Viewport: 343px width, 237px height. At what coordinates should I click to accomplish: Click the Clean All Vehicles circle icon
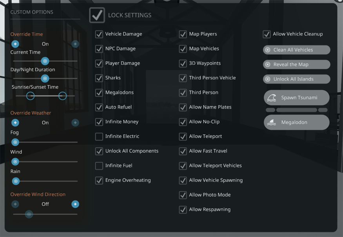coord(268,50)
